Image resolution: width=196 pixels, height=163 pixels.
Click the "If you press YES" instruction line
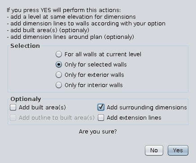tap(64, 10)
